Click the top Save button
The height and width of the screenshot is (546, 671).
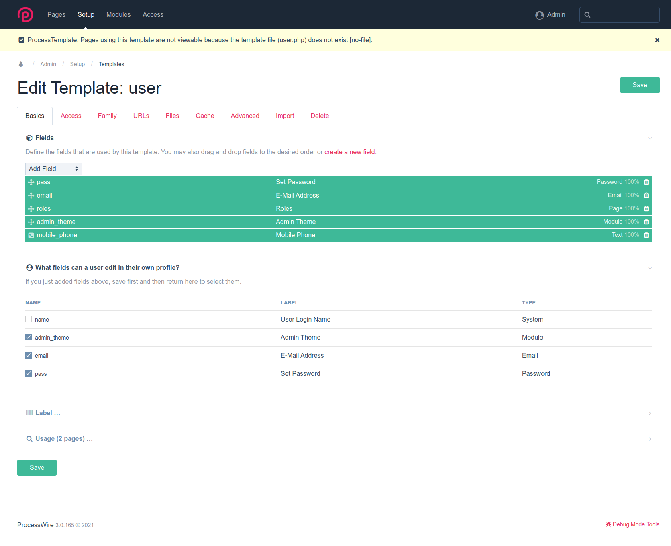pos(640,85)
